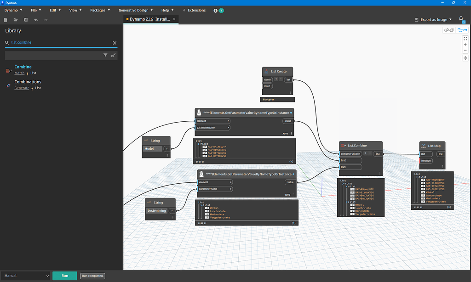This screenshot has width=471, height=282.
Task: Switch to 3D background preview navigation
Action: coord(448,30)
